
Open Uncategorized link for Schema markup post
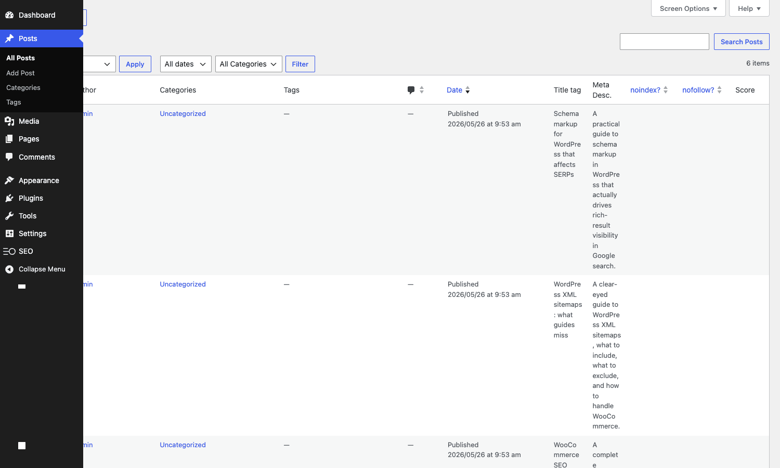coord(183,113)
